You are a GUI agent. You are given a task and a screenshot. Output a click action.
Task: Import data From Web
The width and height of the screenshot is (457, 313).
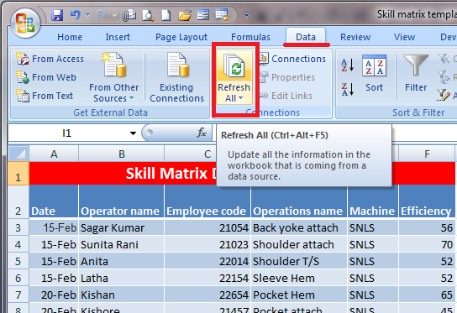point(46,77)
